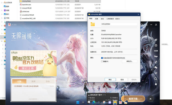Open the hamburger menu in the launcher title bar
172x105 pixels.
click(x=147, y=25)
